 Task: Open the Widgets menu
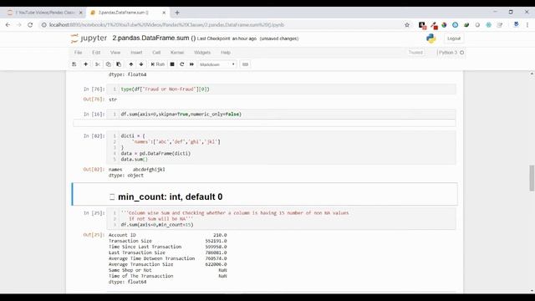tap(202, 52)
